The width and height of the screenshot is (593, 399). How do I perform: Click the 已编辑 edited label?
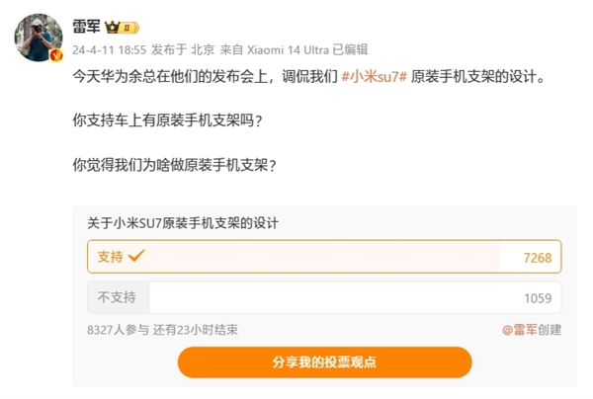pos(352,48)
